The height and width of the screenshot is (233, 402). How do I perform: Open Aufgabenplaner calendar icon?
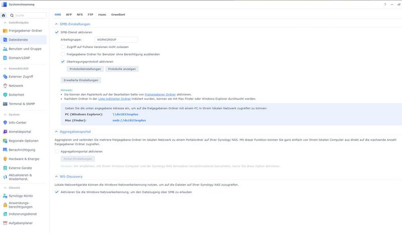point(5,223)
